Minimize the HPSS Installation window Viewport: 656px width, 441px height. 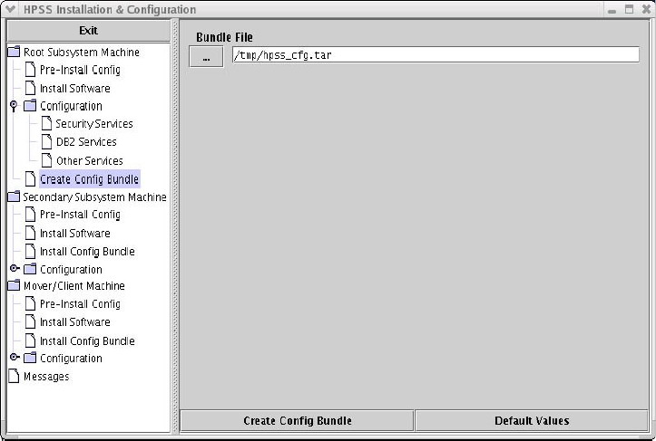tap(612, 10)
